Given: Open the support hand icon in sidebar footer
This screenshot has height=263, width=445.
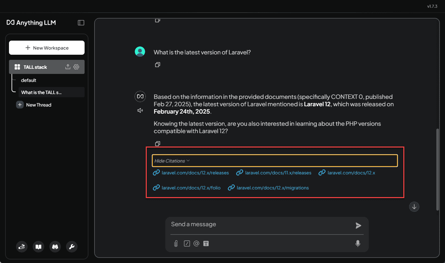Looking at the screenshot, I should tap(22, 247).
